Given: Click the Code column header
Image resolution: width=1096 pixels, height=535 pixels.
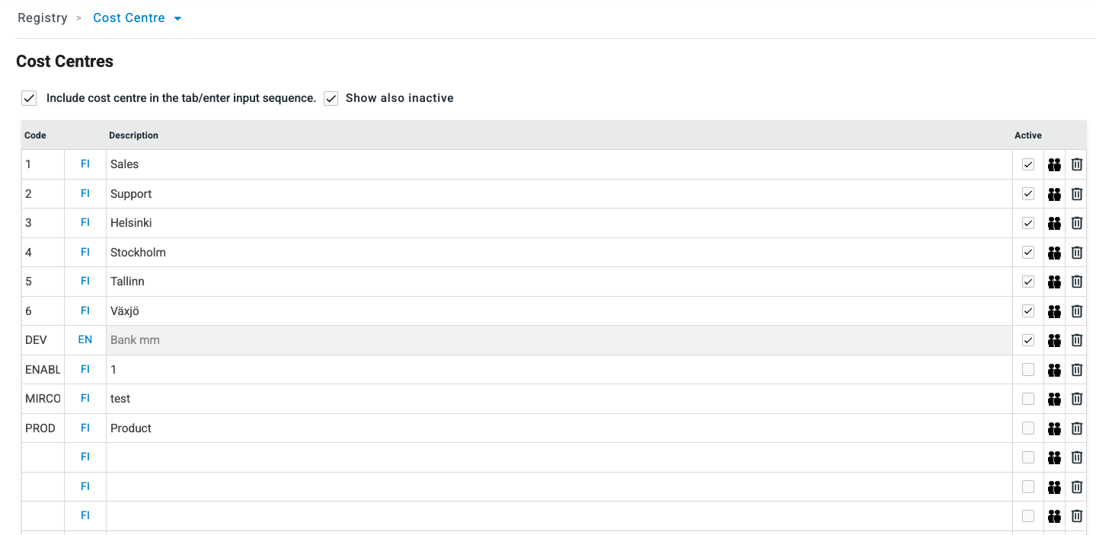Looking at the screenshot, I should [35, 135].
